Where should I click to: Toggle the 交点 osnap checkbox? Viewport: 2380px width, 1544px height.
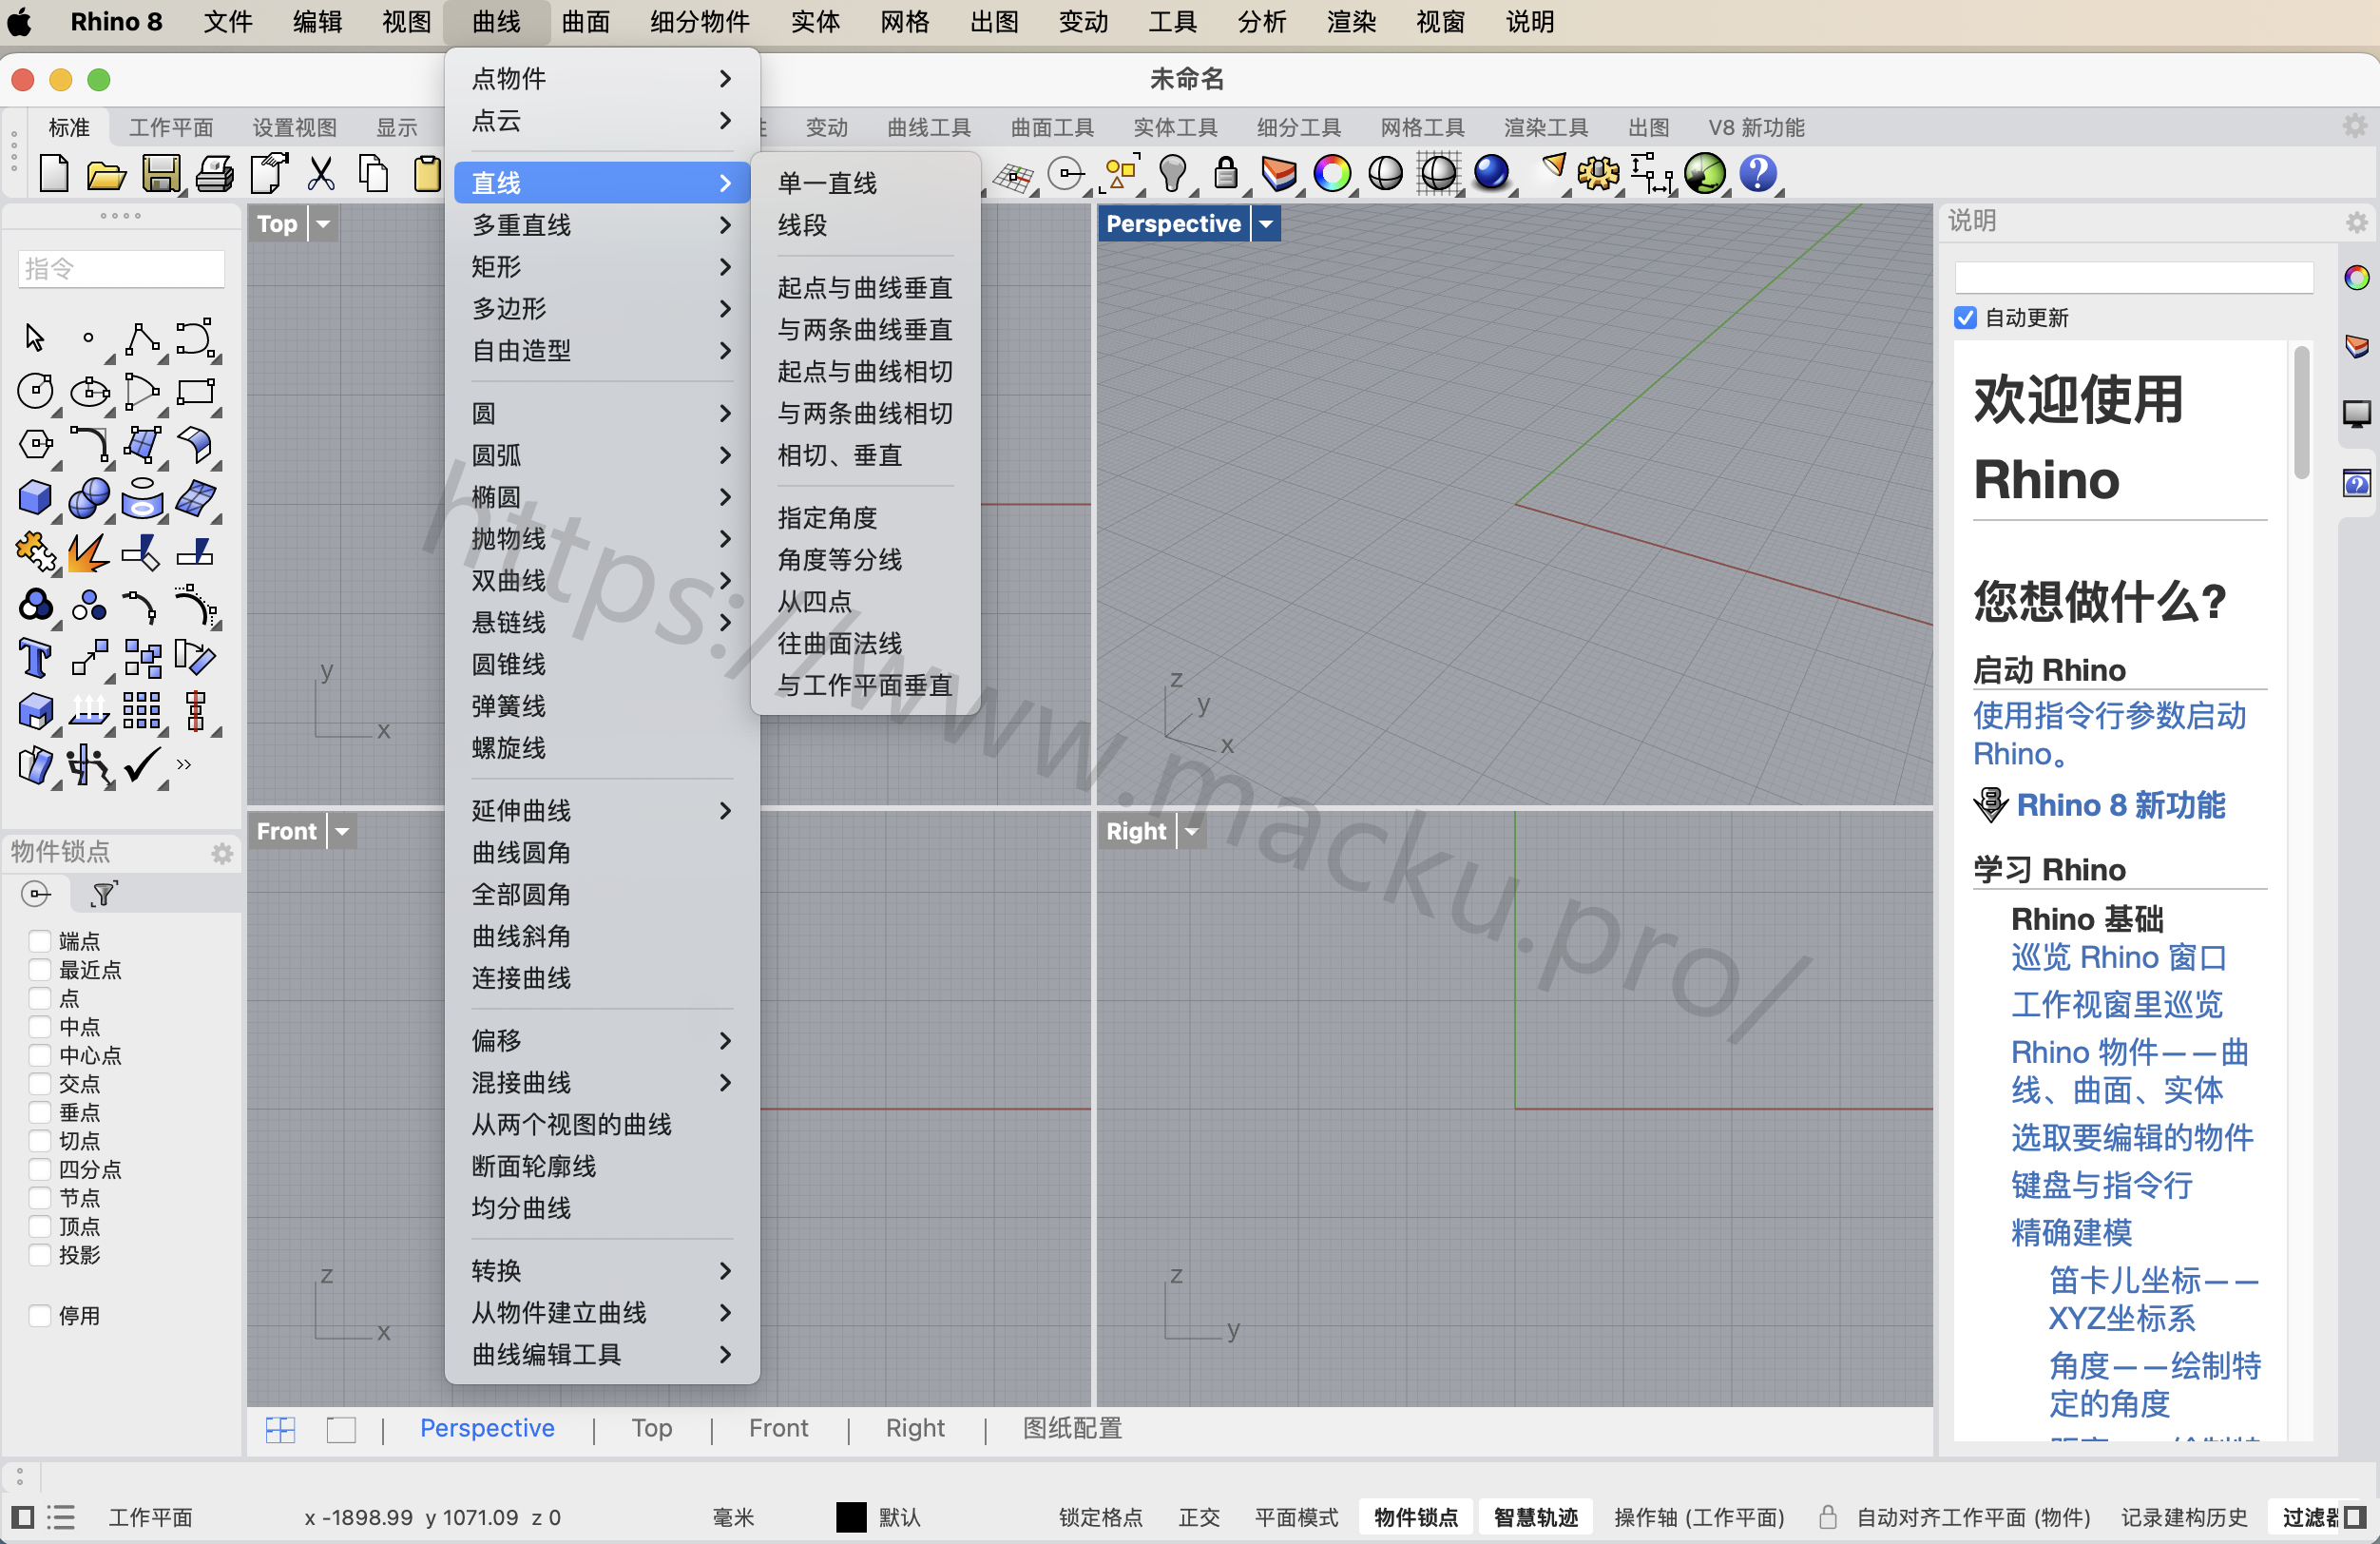[x=40, y=1083]
